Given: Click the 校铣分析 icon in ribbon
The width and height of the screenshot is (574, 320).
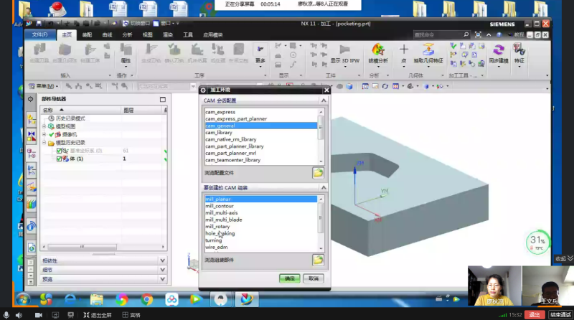Looking at the screenshot, I should pos(377,54).
